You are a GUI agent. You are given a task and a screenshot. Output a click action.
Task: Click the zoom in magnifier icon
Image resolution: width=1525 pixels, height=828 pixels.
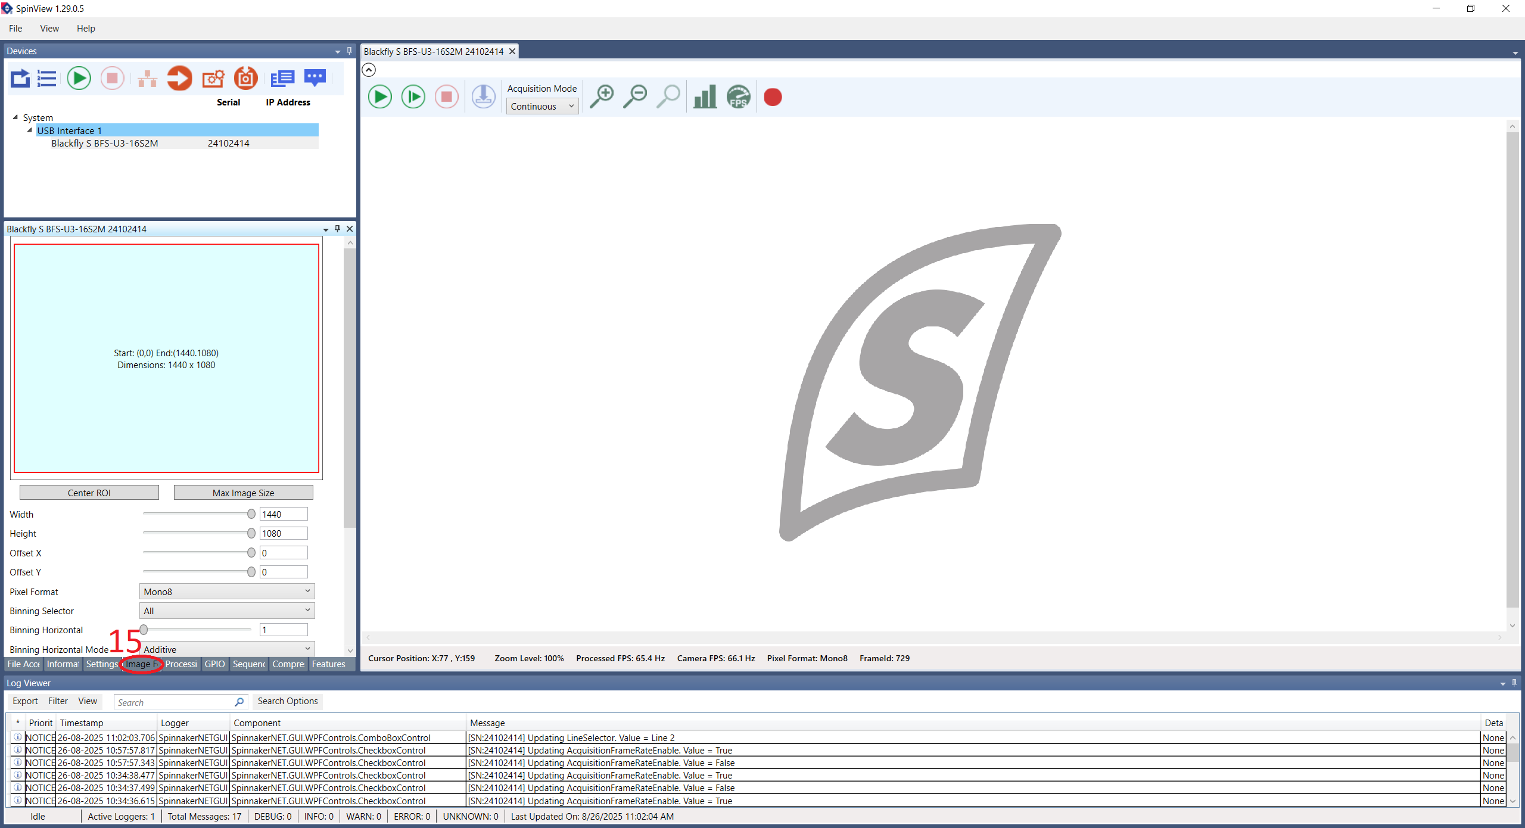pyautogui.click(x=602, y=97)
